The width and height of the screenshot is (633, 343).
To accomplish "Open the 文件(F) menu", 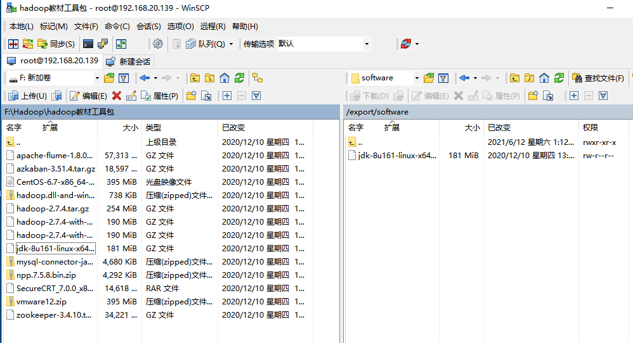I will pyautogui.click(x=86, y=27).
